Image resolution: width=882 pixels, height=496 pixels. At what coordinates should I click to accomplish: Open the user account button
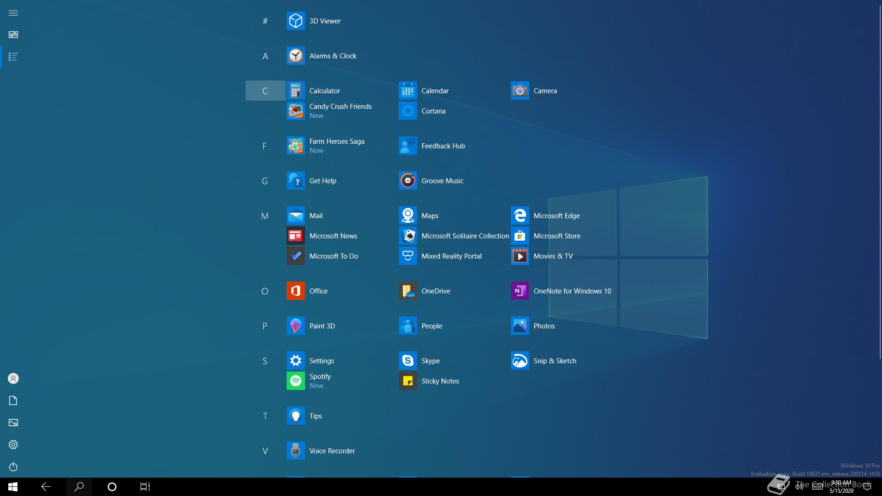coord(13,378)
